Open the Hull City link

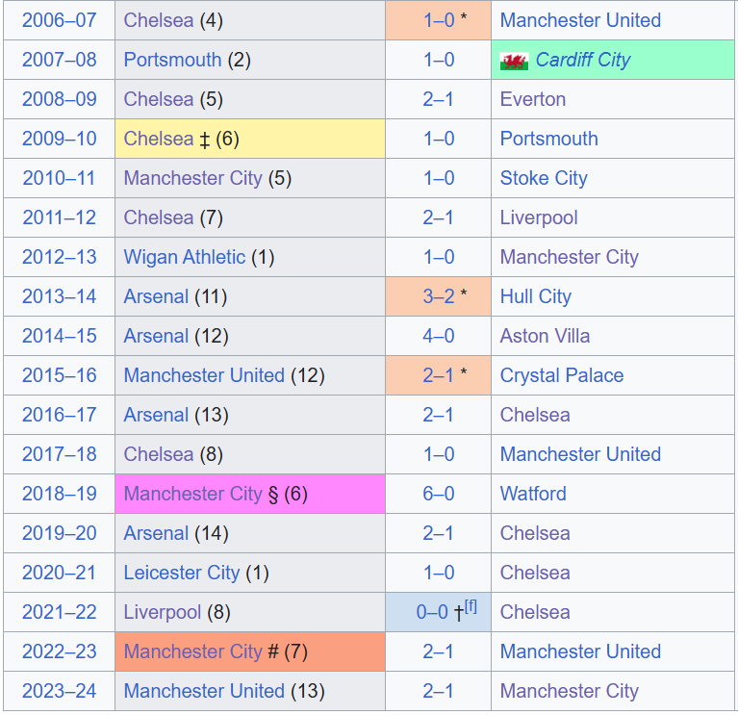536,296
